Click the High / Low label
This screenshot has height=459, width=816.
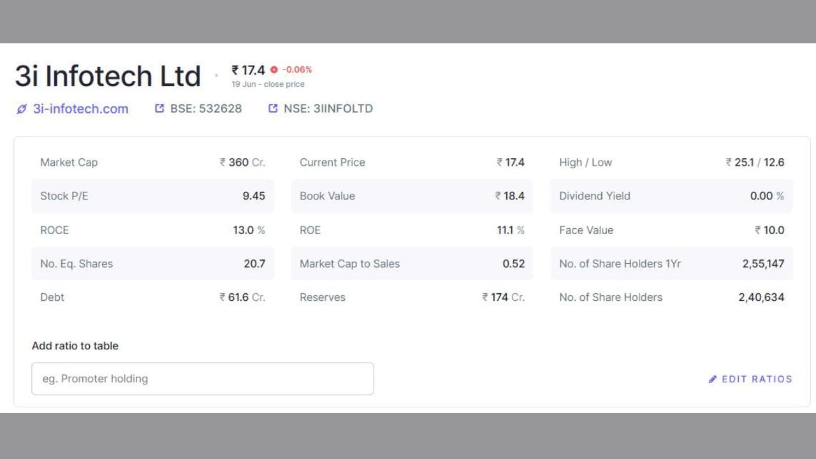(x=585, y=163)
